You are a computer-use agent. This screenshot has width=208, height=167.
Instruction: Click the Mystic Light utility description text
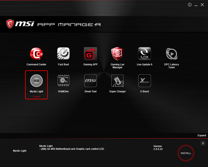[x=72, y=147]
